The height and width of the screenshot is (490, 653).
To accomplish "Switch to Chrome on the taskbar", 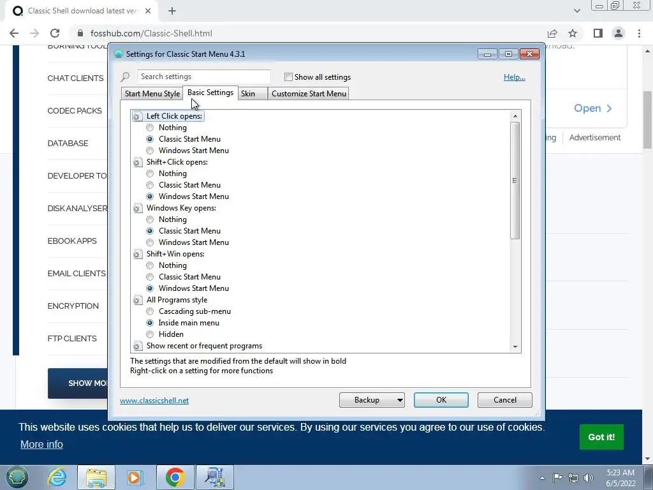I will [x=175, y=477].
